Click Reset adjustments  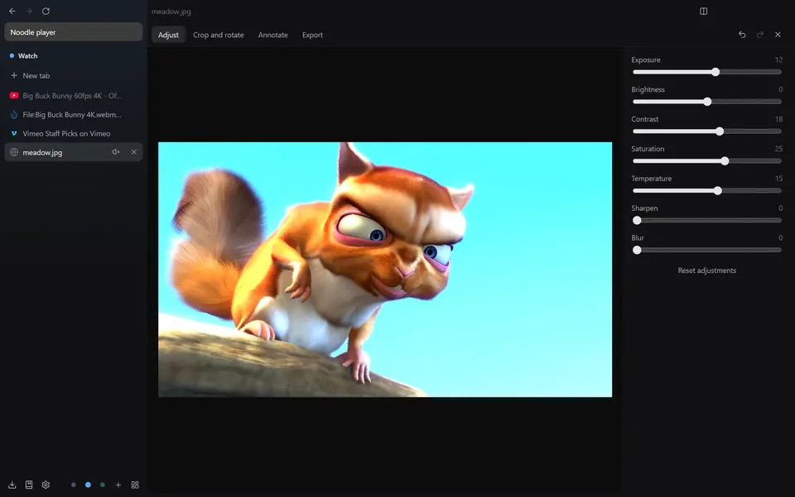coord(706,270)
